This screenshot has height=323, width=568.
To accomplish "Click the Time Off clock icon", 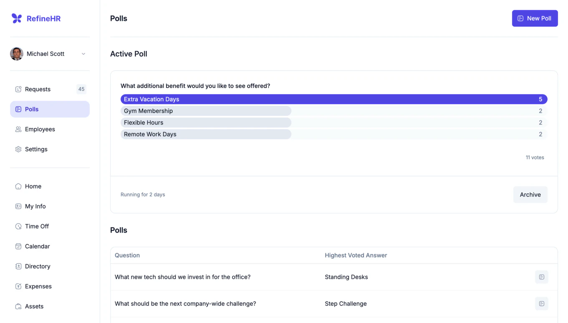I will click(18, 226).
